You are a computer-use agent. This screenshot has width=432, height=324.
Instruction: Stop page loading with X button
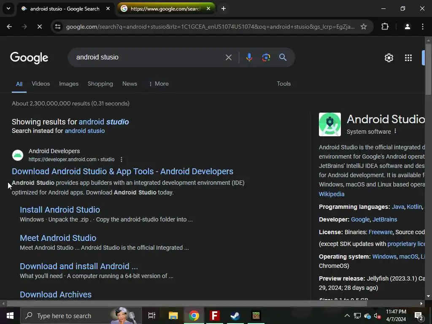(39, 27)
